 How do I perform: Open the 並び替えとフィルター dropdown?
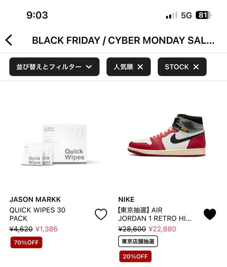coord(54,67)
